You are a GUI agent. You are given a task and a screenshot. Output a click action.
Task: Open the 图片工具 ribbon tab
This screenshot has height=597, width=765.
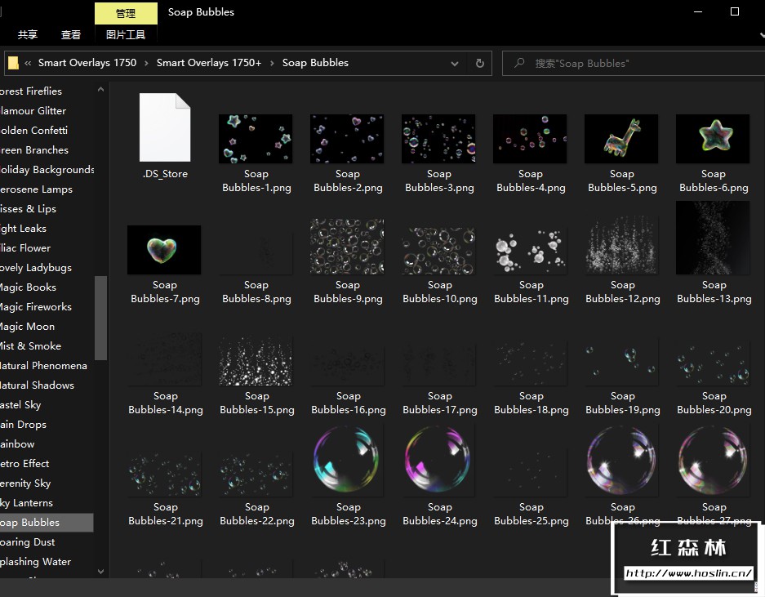[126, 35]
